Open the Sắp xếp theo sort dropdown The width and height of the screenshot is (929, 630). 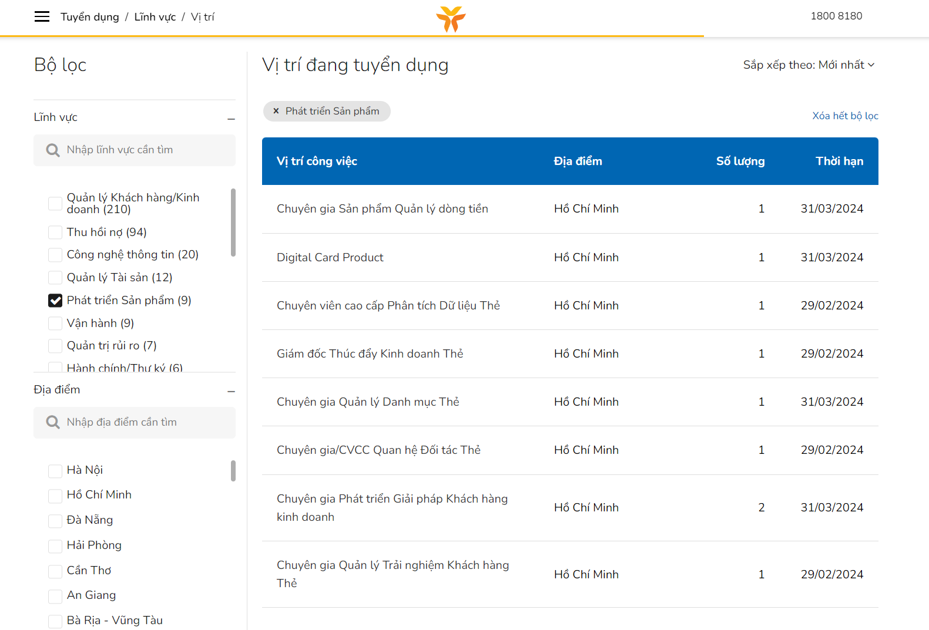[809, 65]
